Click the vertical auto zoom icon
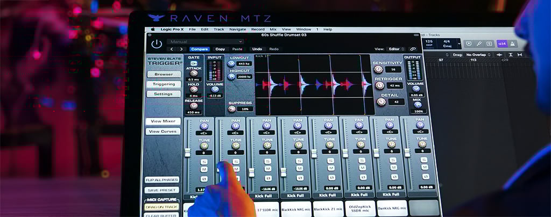Screen dimensions: 551x217 click(510, 55)
